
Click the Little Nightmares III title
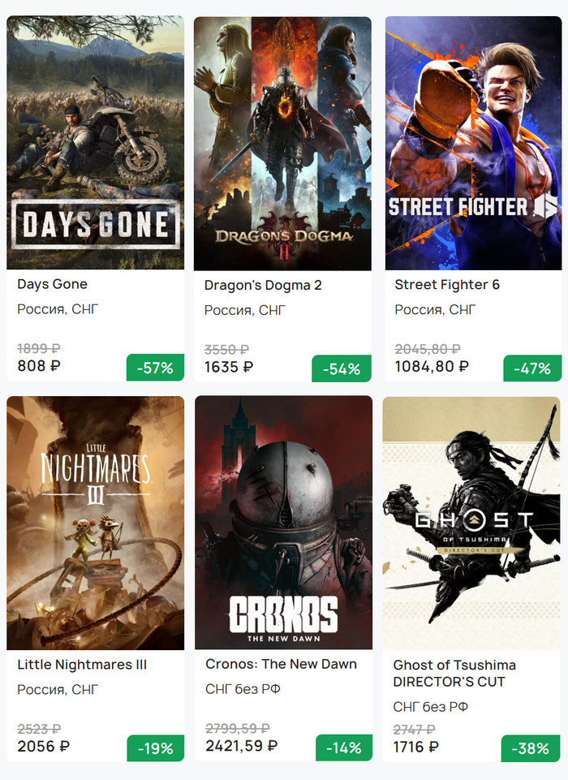click(x=82, y=665)
